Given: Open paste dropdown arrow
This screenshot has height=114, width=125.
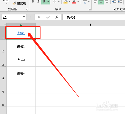Looking at the screenshot, I should click(6, 4).
